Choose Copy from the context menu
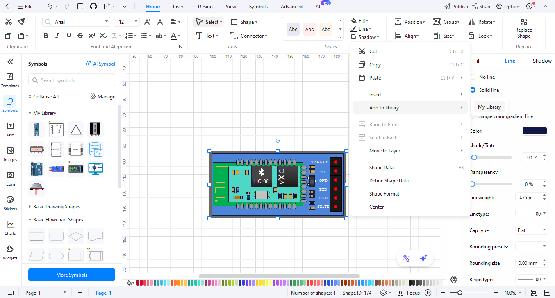This screenshot has width=555, height=298. [410, 64]
